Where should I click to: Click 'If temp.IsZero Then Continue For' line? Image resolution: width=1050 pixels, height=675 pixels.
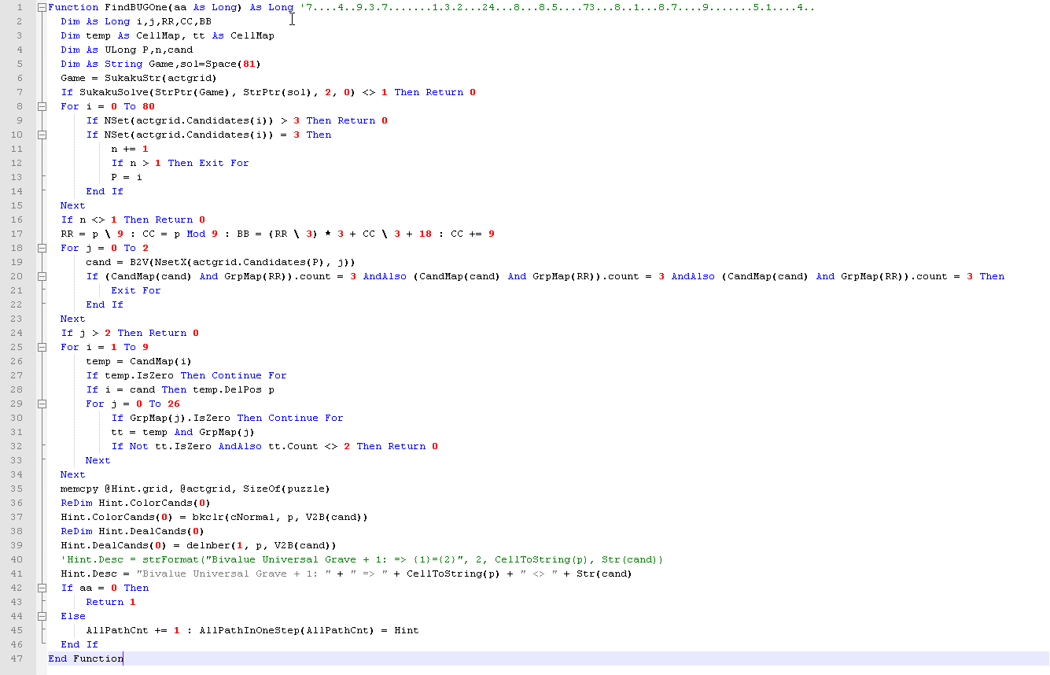(186, 375)
